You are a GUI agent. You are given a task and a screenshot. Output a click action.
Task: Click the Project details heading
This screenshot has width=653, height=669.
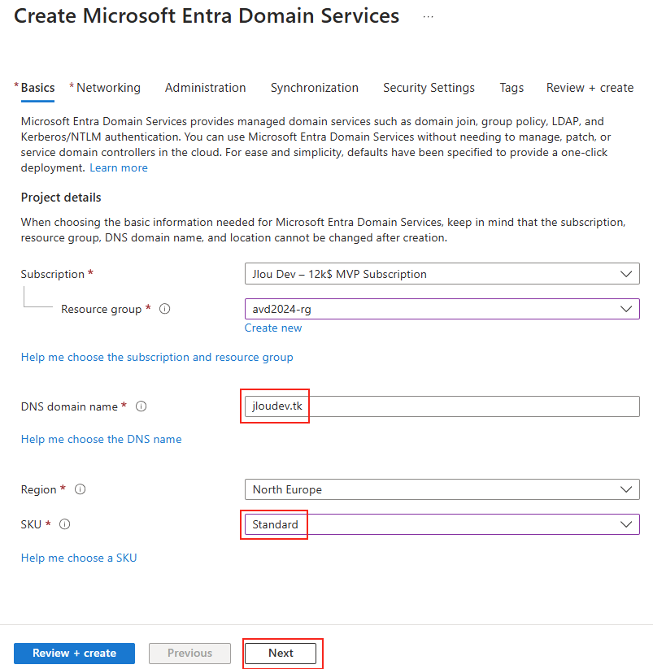click(x=61, y=198)
